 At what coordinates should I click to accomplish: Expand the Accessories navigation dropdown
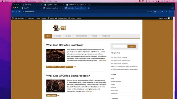pyautogui.click(x=106, y=36)
